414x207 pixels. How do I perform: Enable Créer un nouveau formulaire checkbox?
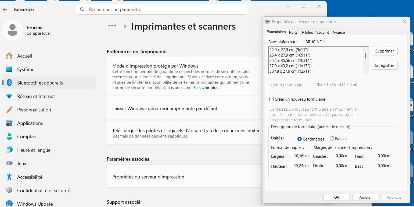[272, 99]
